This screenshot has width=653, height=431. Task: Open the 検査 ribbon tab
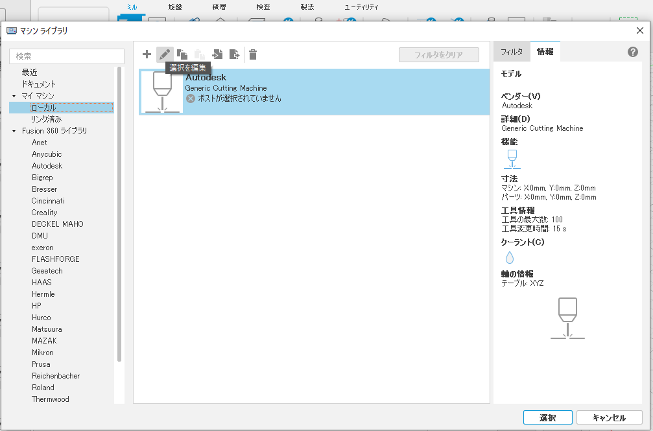tap(263, 7)
